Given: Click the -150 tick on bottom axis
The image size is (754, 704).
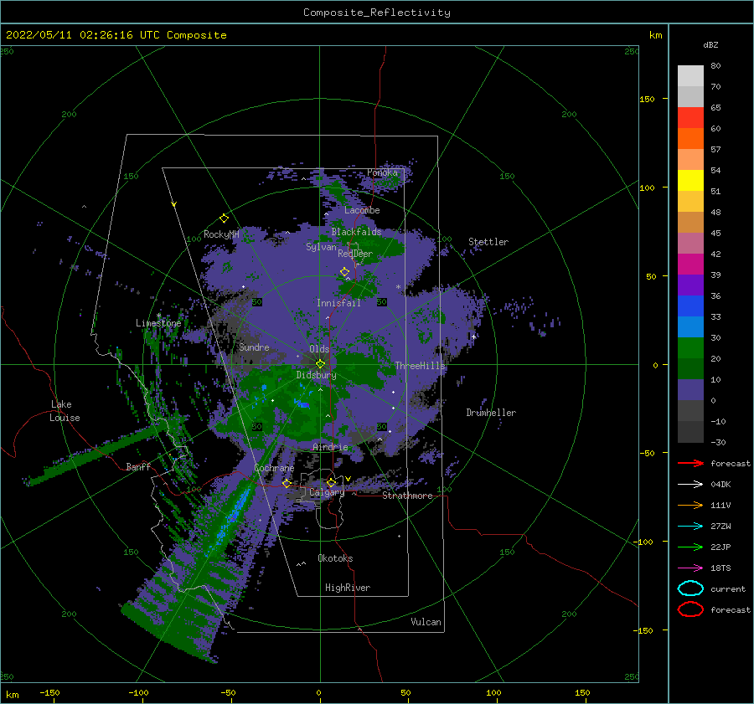Looking at the screenshot, I should pyautogui.click(x=49, y=692).
